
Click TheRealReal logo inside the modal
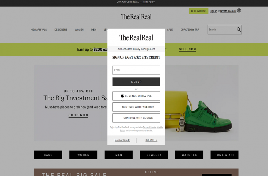point(136,37)
